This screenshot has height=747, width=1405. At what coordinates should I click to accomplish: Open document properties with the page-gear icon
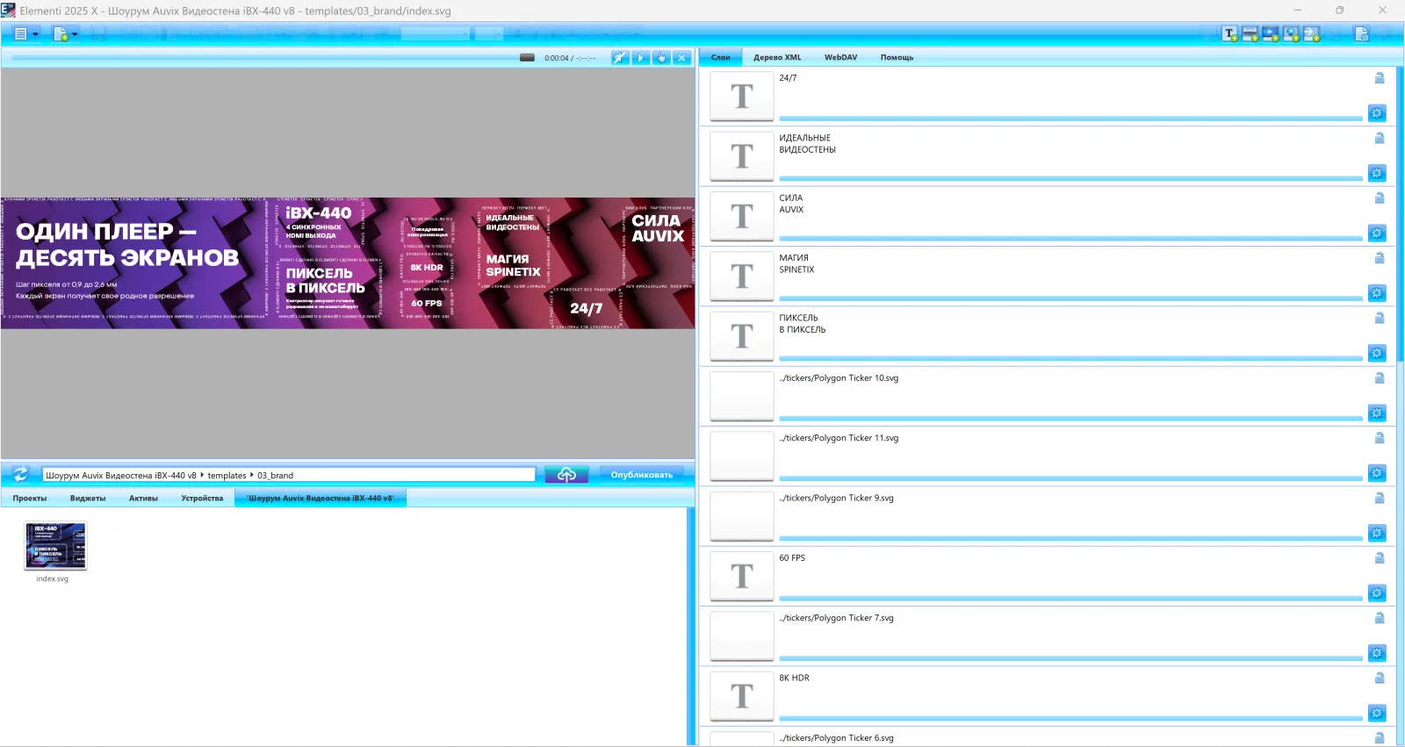pos(1362,34)
